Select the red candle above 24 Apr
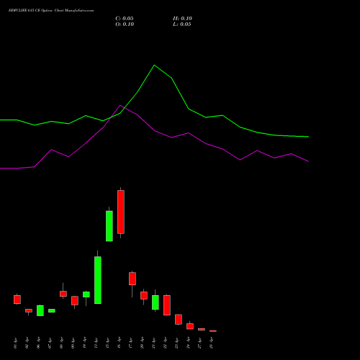This screenshot has width=360, height=360. coord(190,326)
